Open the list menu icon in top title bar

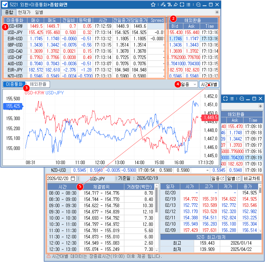pos(188,5)
